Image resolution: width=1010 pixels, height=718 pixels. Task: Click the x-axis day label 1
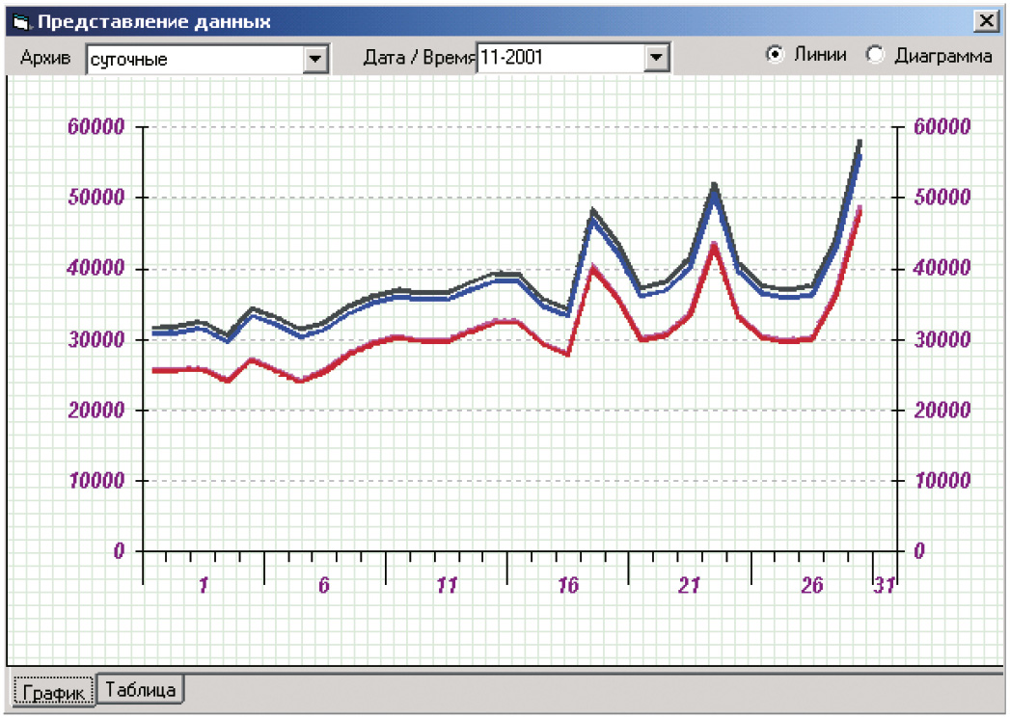coord(204,585)
